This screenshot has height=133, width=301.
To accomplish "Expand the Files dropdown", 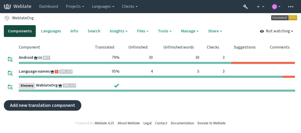I will (143, 31).
